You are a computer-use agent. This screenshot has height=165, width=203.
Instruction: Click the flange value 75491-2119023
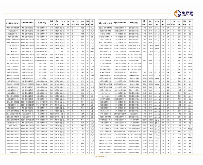(134, 90)
